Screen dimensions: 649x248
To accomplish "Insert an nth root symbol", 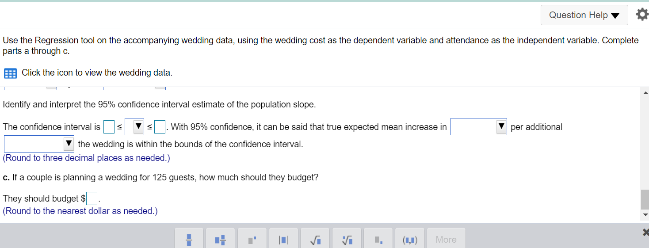I will (x=346, y=240).
